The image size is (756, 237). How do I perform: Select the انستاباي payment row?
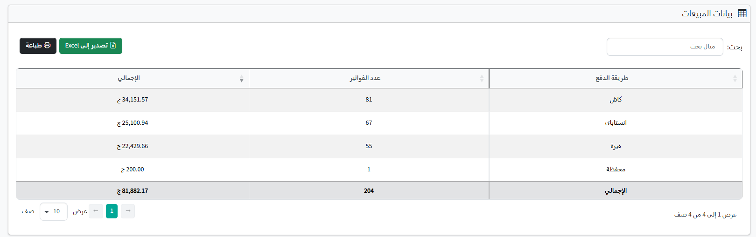point(616,123)
